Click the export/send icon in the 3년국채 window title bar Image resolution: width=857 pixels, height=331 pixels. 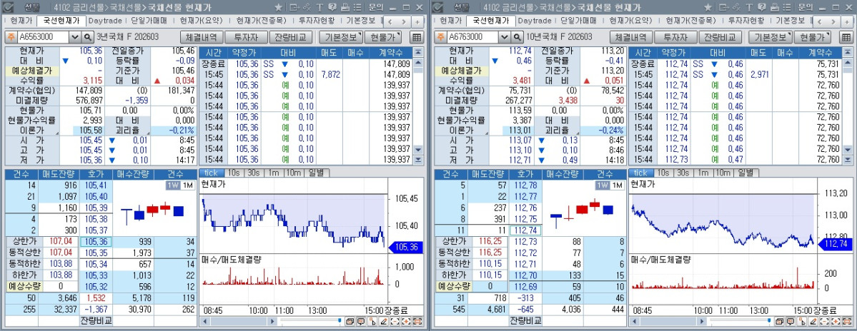[x=294, y=7]
